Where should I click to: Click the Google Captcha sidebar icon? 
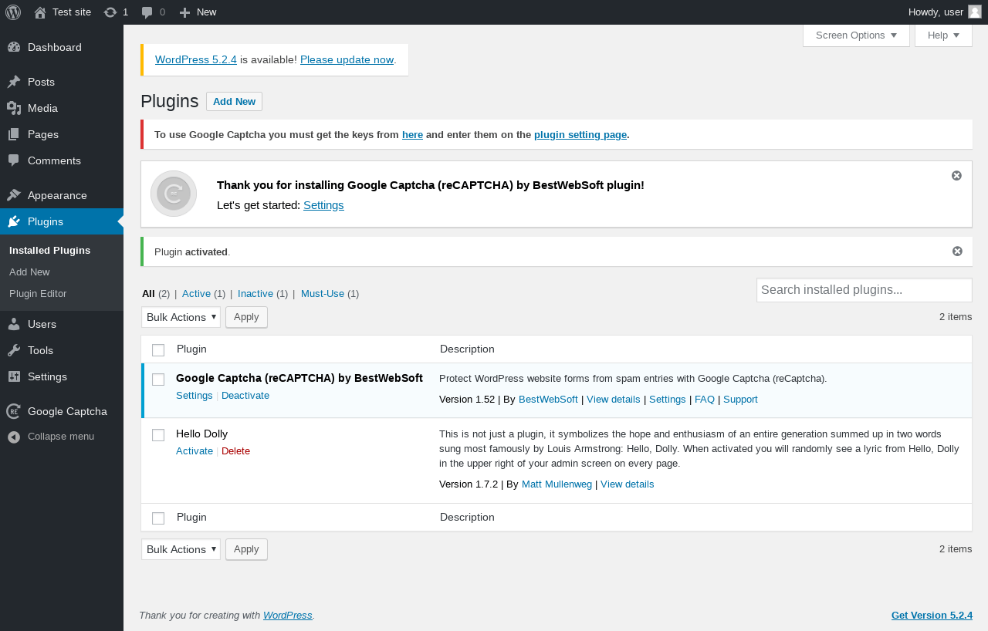tap(14, 411)
